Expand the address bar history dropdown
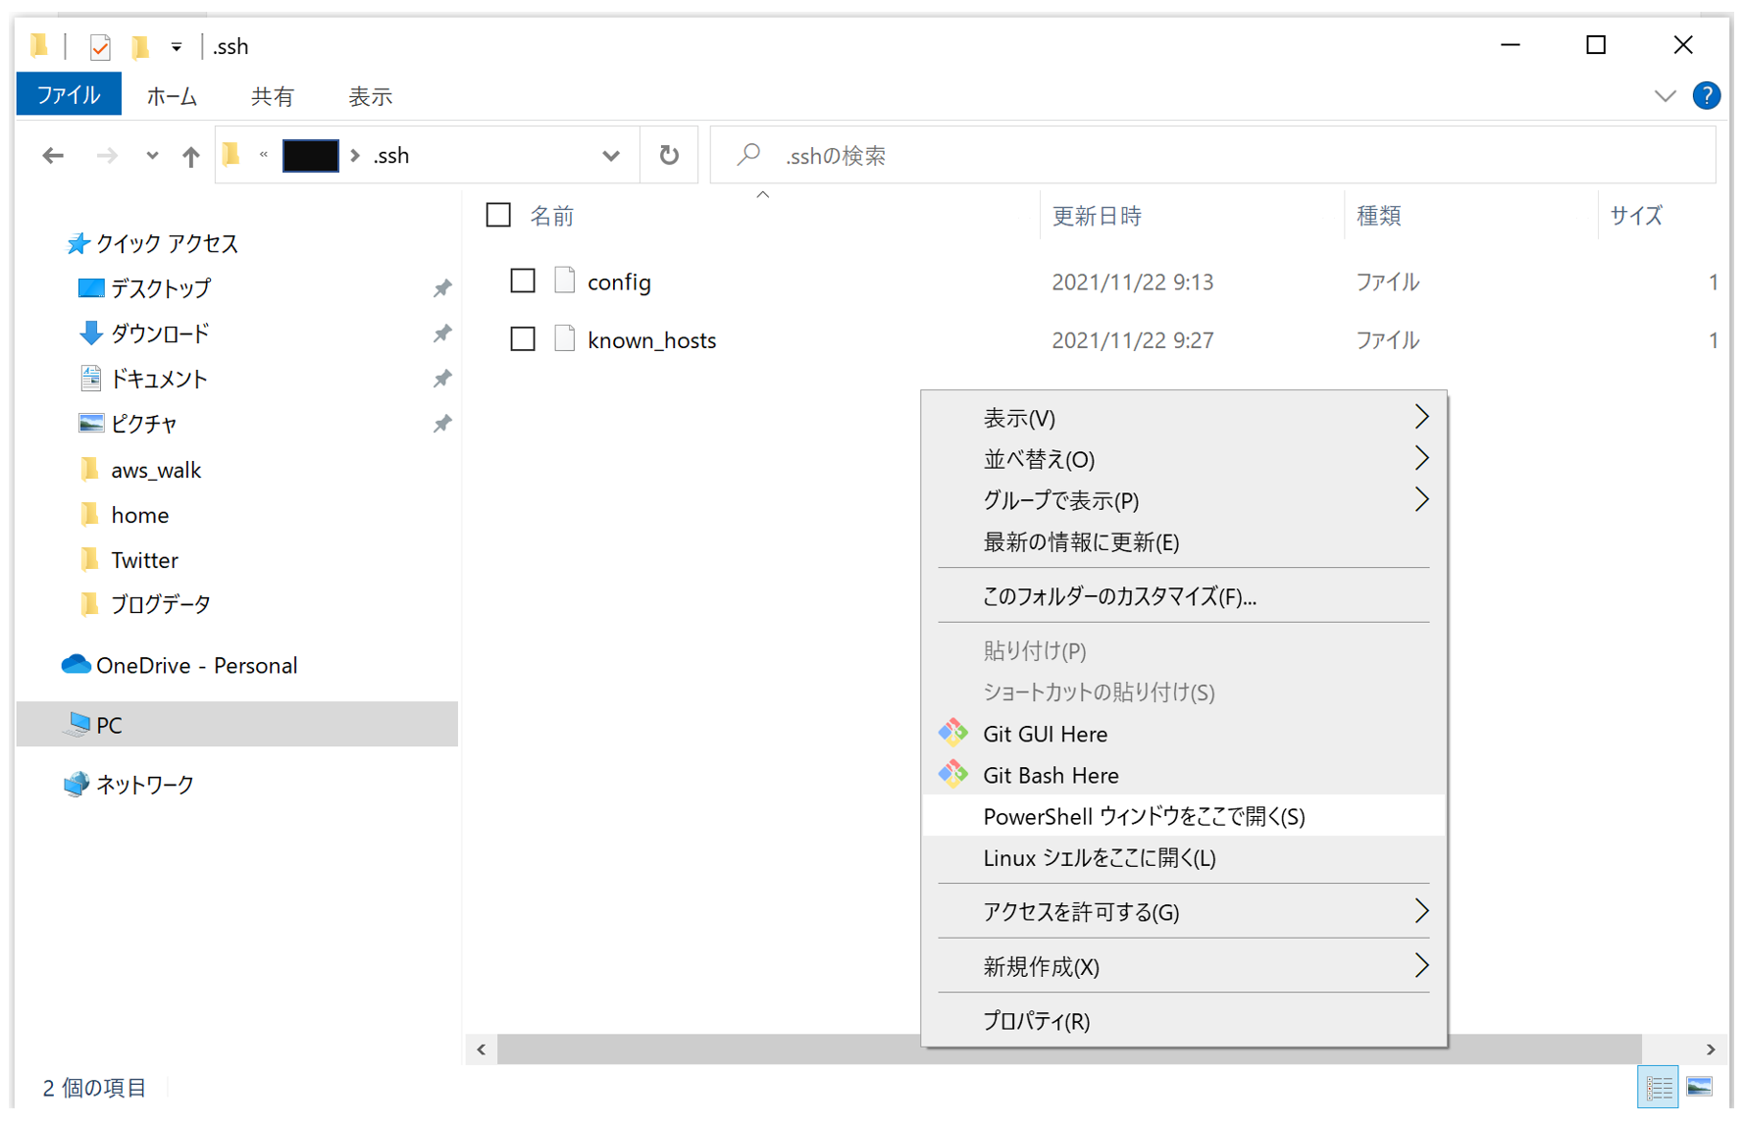 610,156
